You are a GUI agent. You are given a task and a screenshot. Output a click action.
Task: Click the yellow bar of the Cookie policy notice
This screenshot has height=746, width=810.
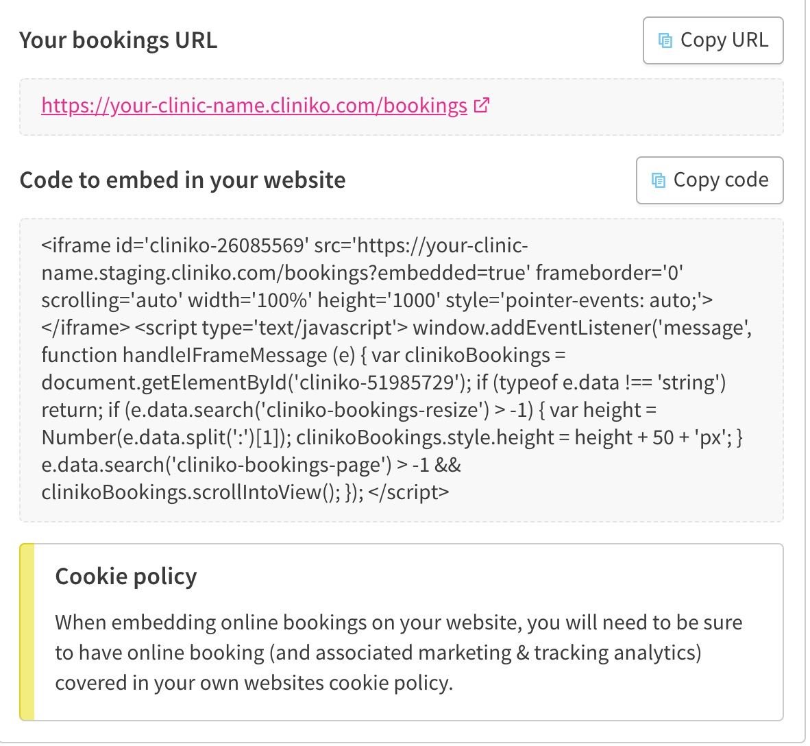[x=27, y=631]
